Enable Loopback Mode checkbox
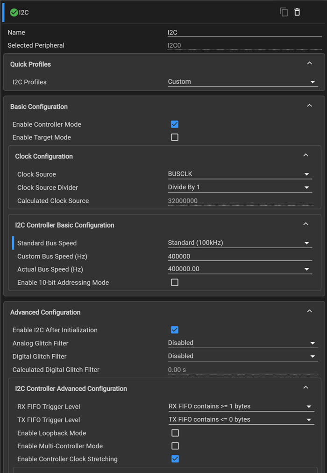This screenshot has height=473, width=327. coord(175,433)
